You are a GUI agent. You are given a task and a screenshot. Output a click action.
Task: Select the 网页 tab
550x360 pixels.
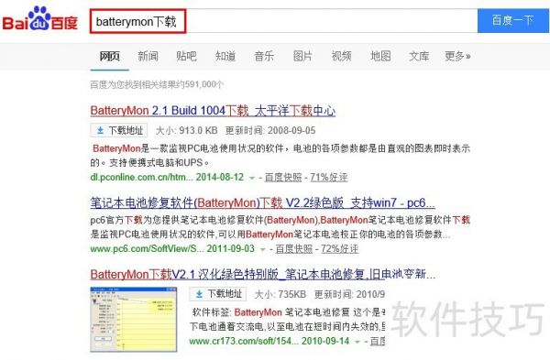click(x=109, y=56)
